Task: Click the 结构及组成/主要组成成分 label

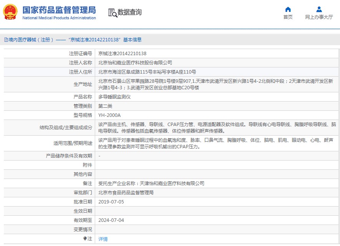Action: click(x=66, y=128)
